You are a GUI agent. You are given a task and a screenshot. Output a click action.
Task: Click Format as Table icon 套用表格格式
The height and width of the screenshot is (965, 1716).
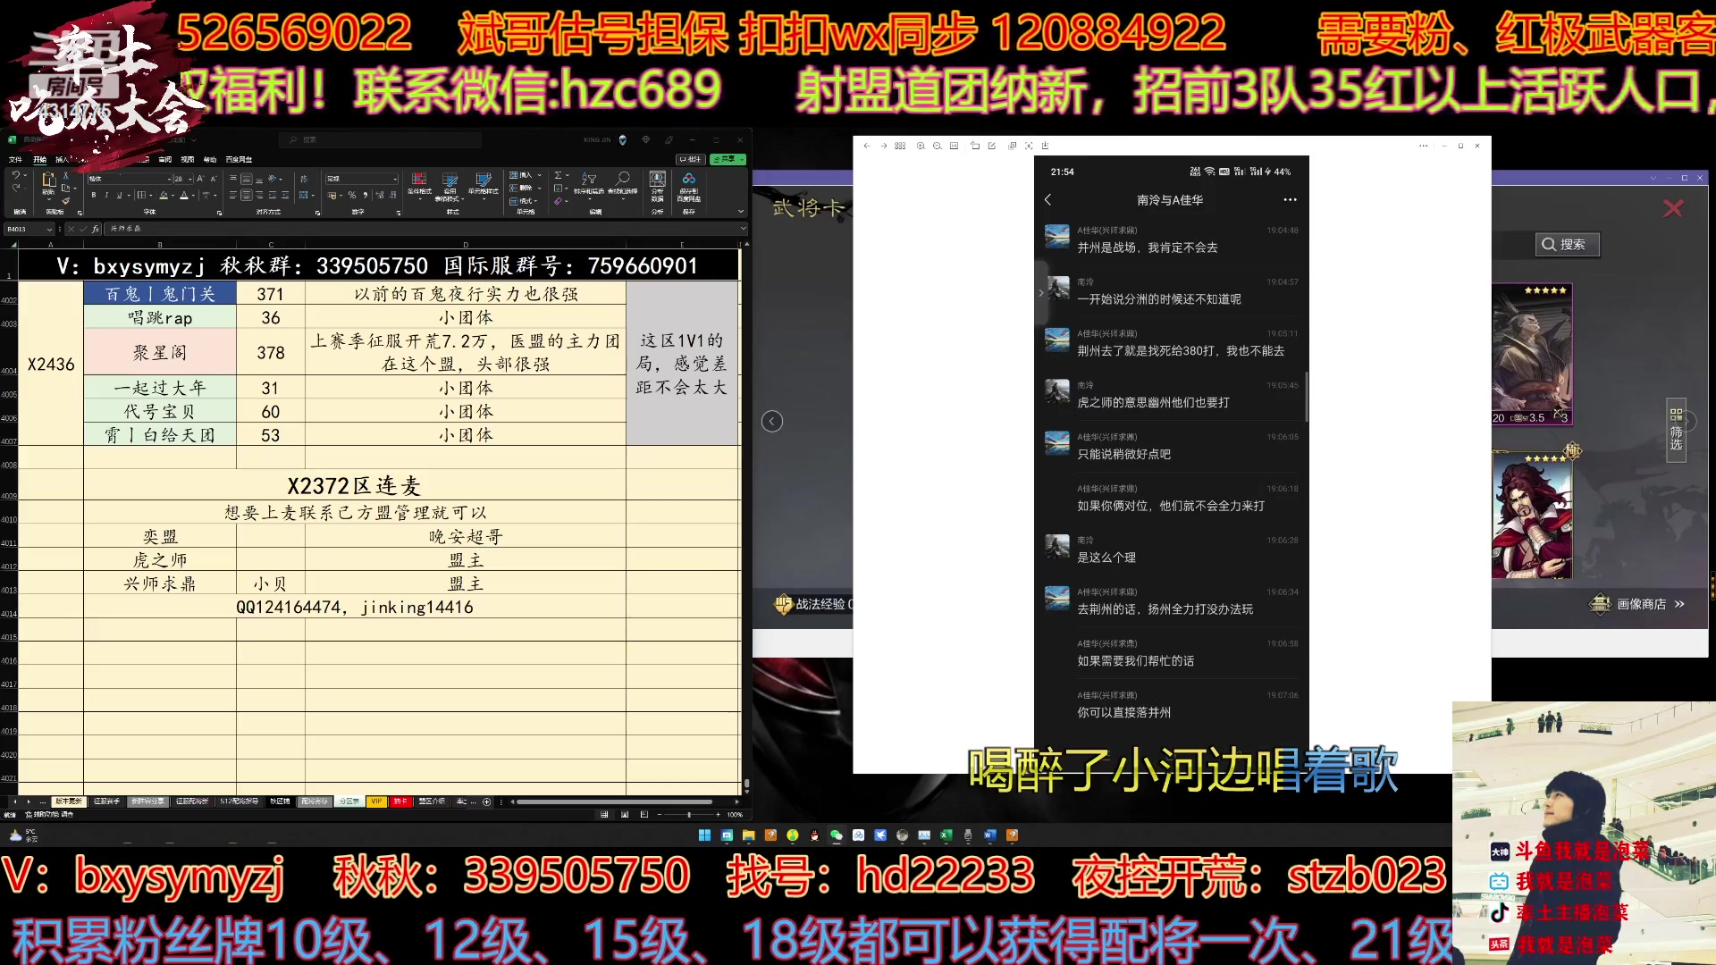[x=450, y=179]
